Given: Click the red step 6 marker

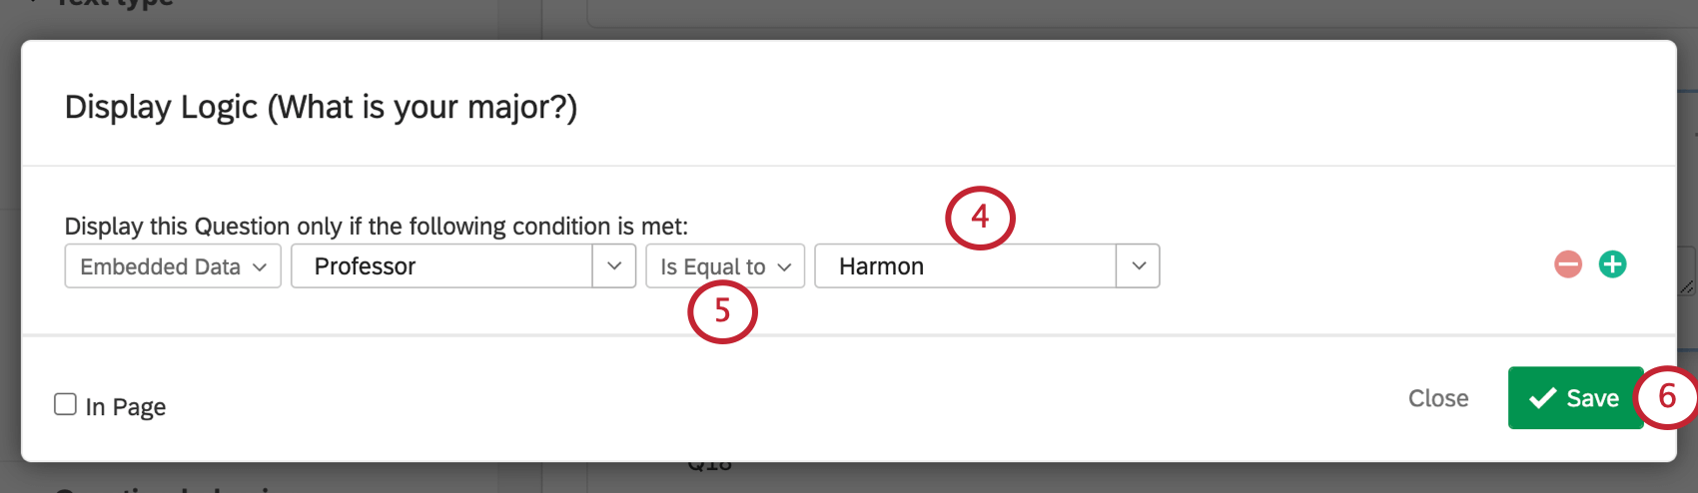Looking at the screenshot, I should tap(1666, 396).
